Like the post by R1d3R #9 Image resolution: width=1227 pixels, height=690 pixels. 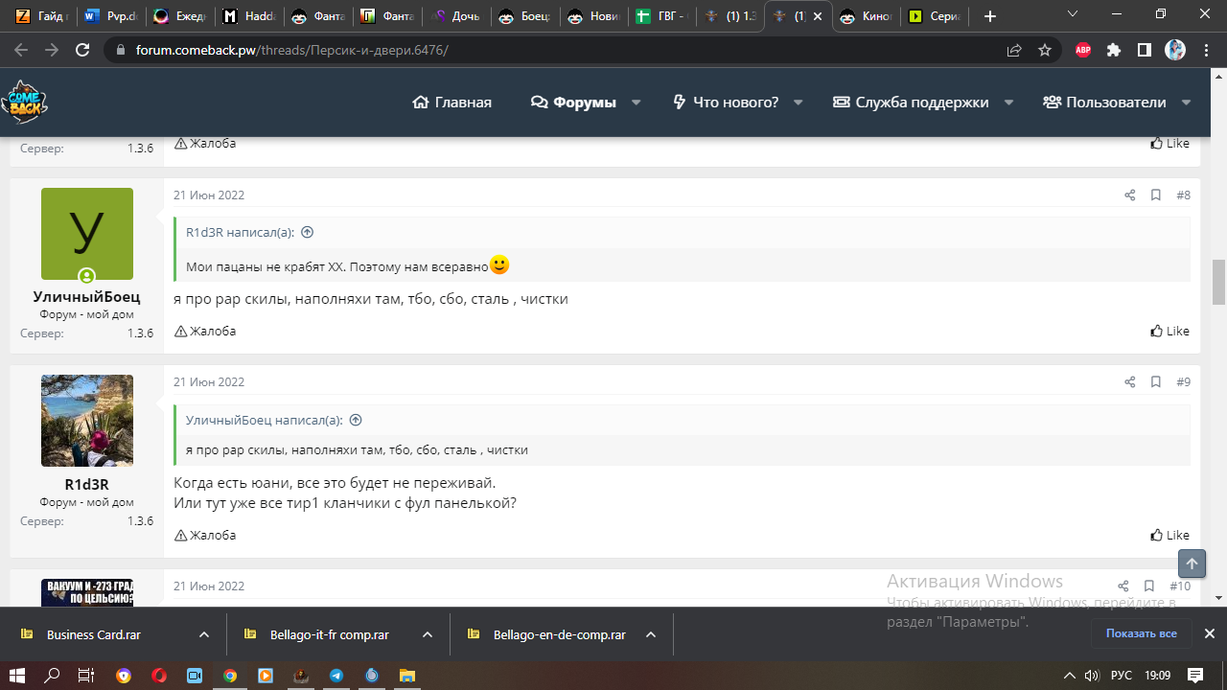click(x=1169, y=536)
